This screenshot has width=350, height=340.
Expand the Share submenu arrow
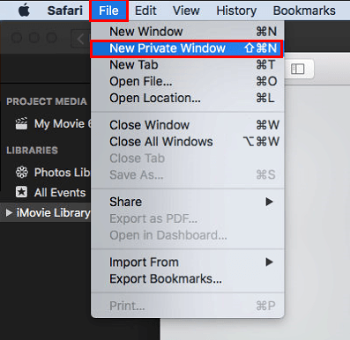pos(269,202)
